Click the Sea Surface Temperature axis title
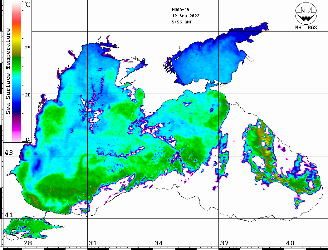Viewport: 328px width, 250px height. pos(8,71)
